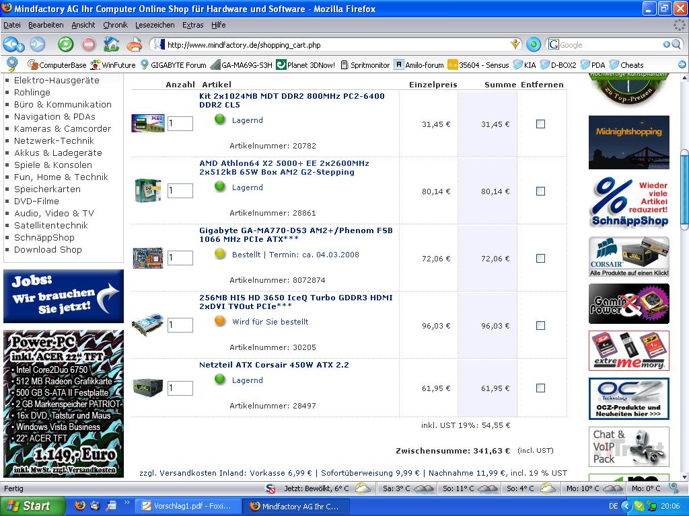Tick remove checkbox for MDT DDR2 RAM kit
This screenshot has height=516, width=689.
coord(540,124)
